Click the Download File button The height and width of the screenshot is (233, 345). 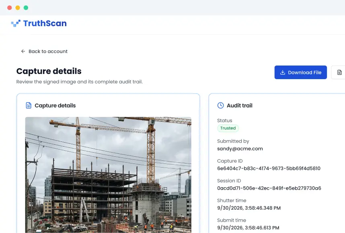coord(300,72)
